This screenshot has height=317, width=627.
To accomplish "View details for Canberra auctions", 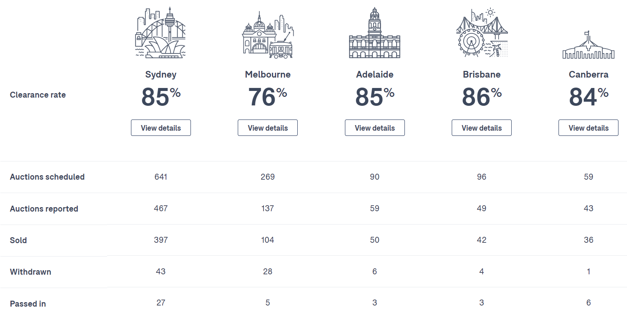I will (588, 128).
